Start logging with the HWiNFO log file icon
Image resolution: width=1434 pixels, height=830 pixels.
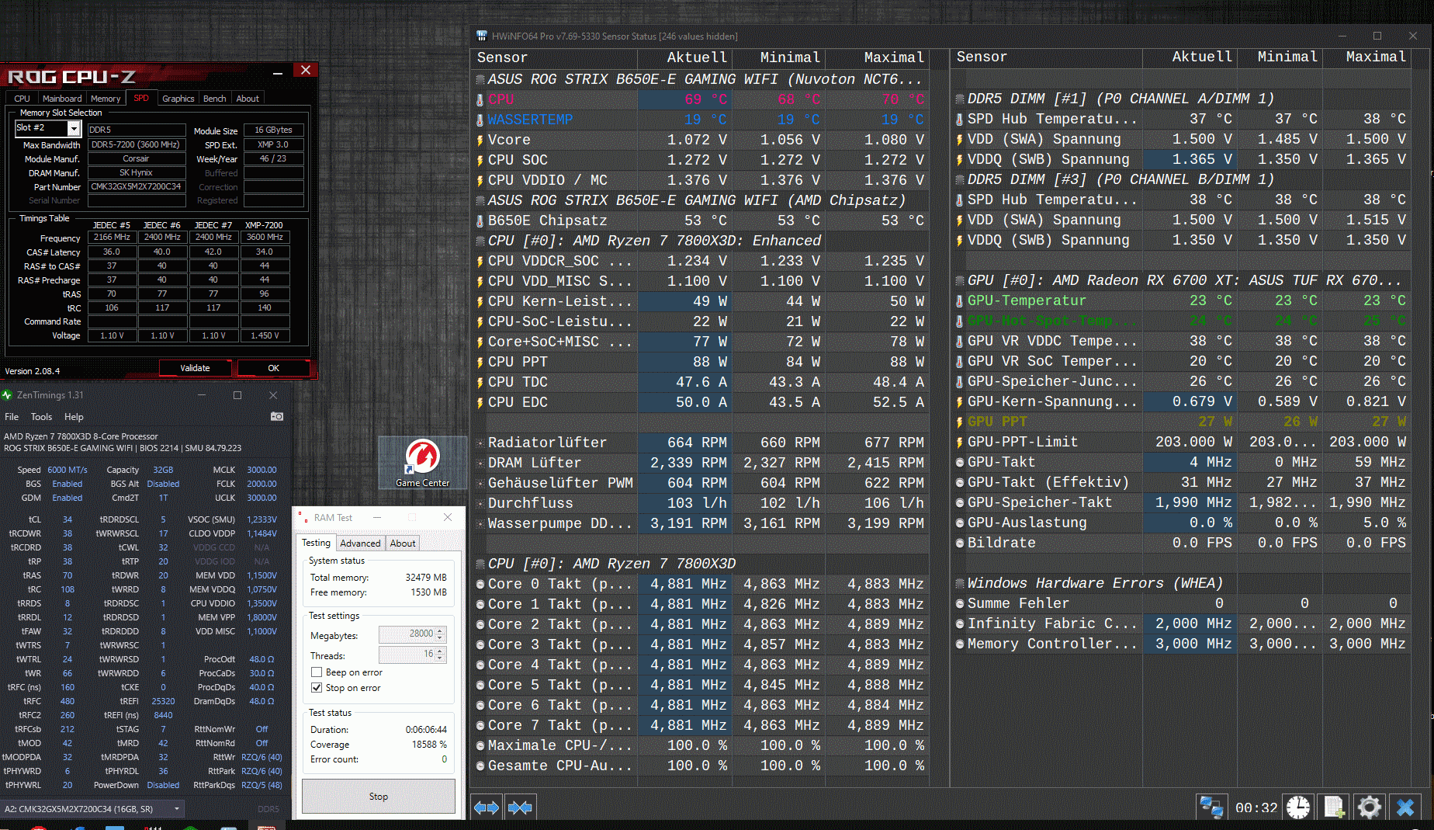coord(1334,807)
